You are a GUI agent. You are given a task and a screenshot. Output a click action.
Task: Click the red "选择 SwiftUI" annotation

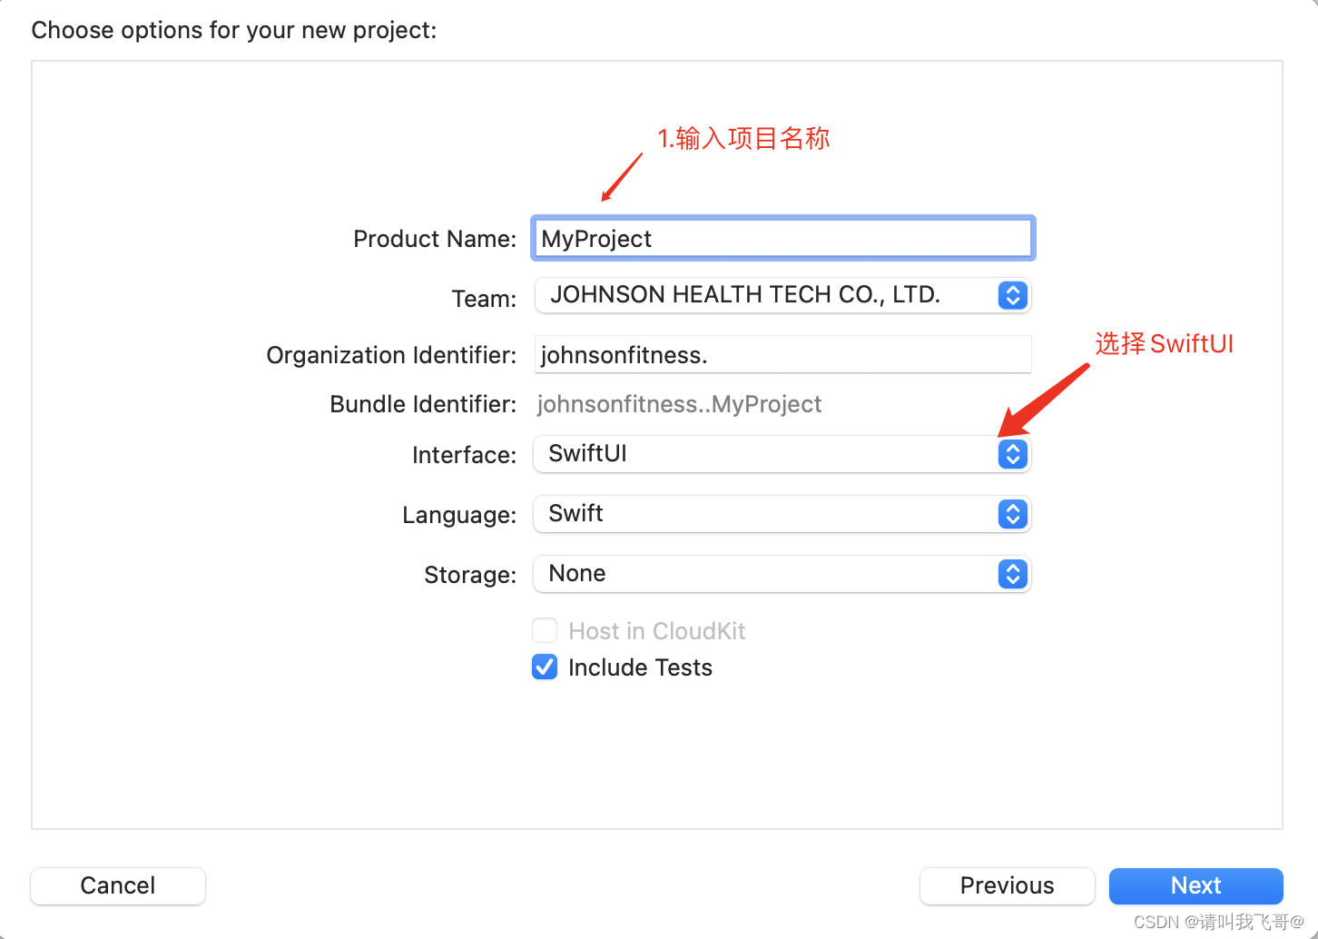pos(1164,344)
